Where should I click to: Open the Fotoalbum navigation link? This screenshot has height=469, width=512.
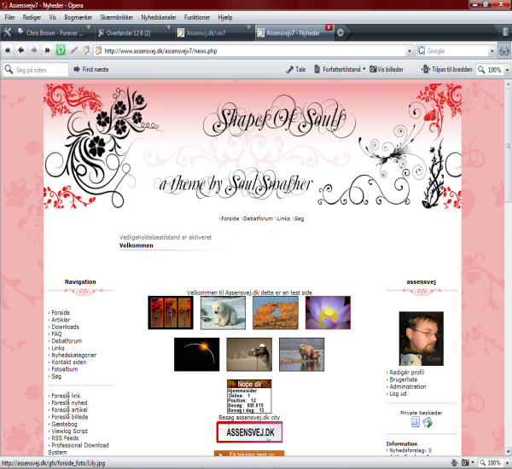(x=65, y=369)
